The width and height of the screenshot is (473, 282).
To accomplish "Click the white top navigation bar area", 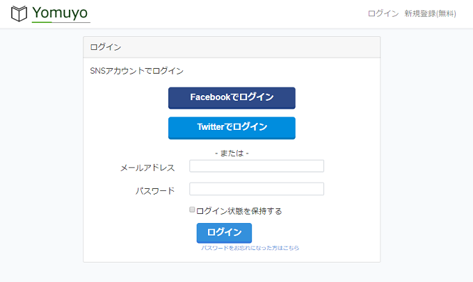I will 230,14.
